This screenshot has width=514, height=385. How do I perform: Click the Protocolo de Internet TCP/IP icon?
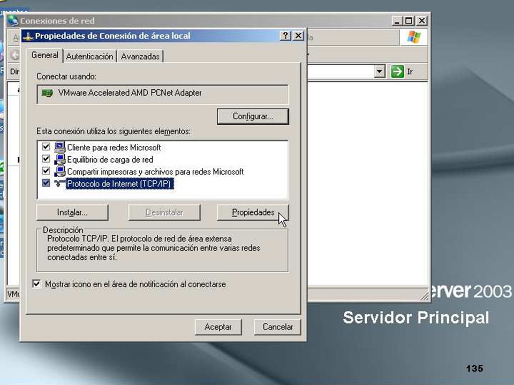pyautogui.click(x=59, y=183)
